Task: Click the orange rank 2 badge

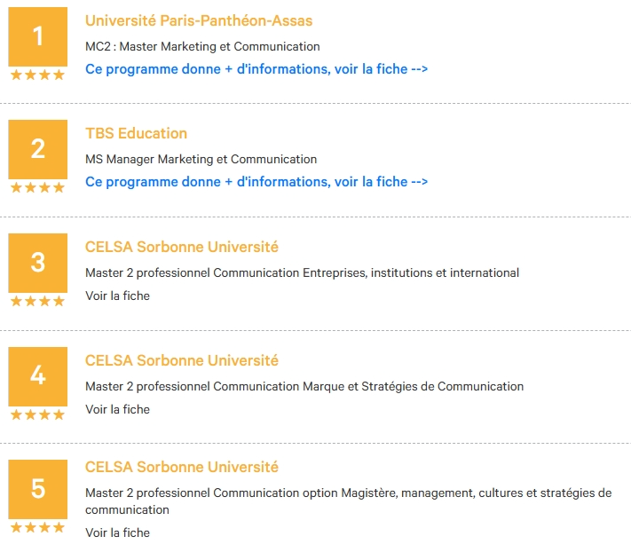Action: (38, 149)
